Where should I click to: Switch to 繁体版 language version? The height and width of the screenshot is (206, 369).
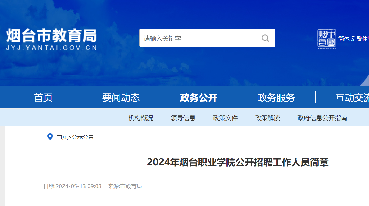click(x=363, y=39)
